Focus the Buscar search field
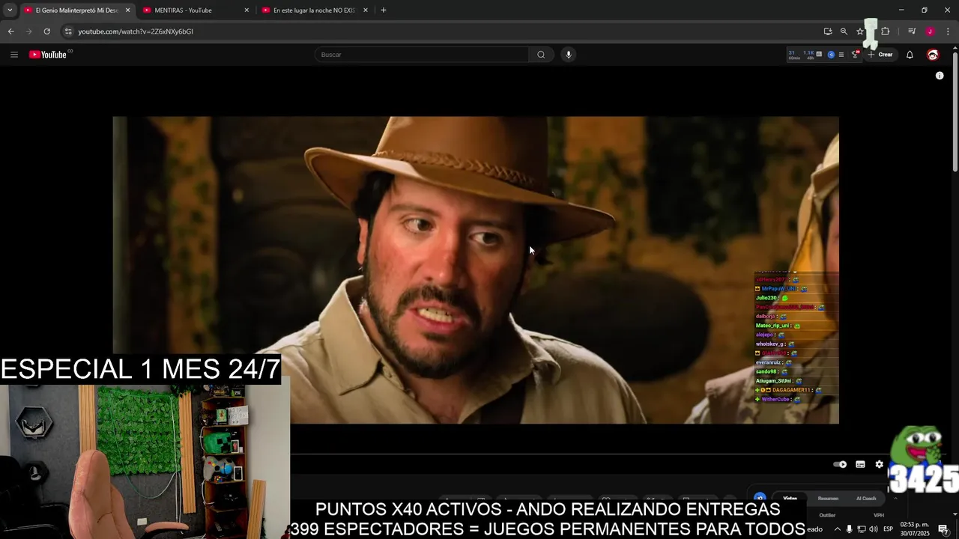This screenshot has width=959, height=539. 422,55
